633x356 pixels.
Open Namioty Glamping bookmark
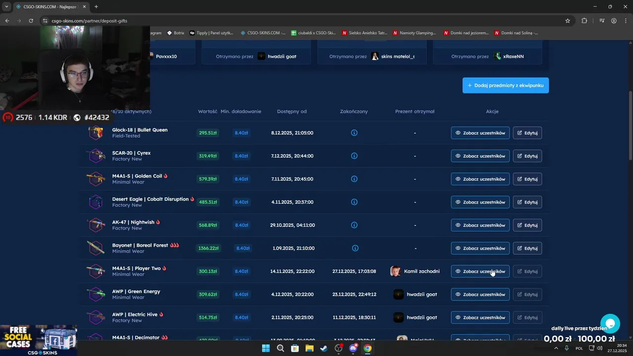[x=414, y=33]
